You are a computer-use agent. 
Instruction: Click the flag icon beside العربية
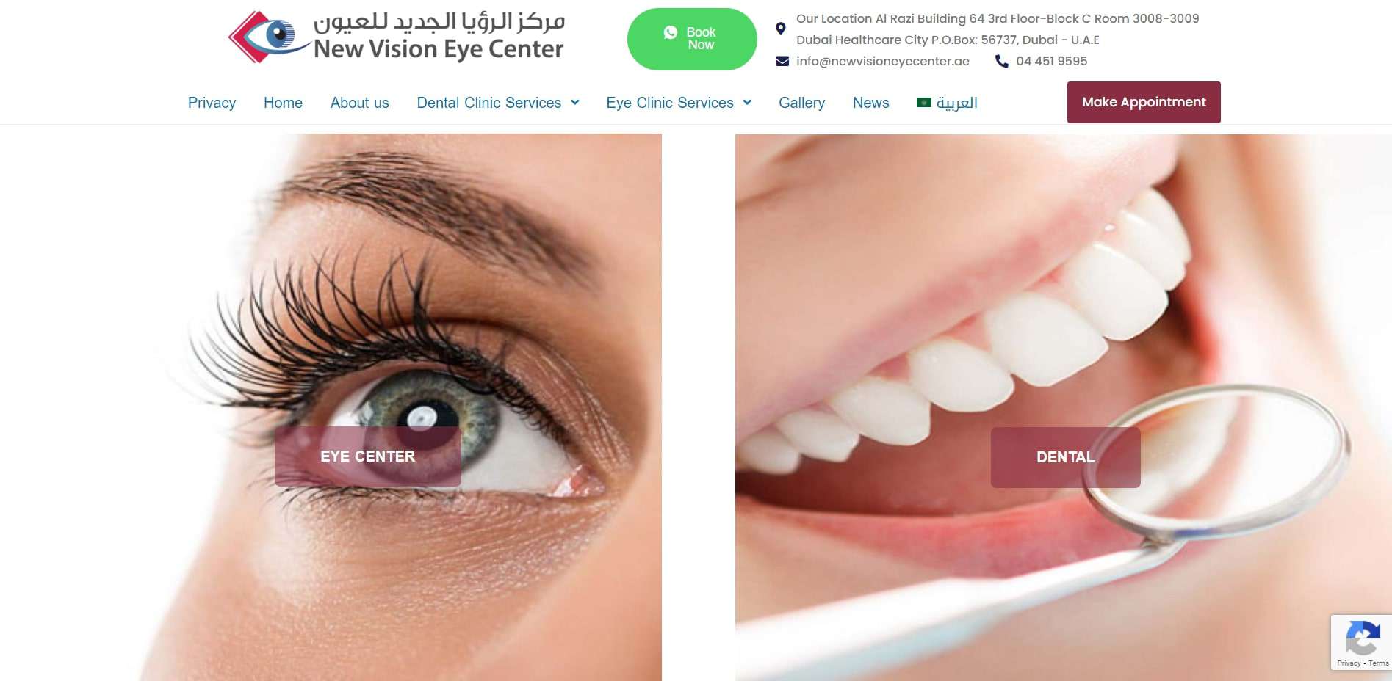click(924, 103)
